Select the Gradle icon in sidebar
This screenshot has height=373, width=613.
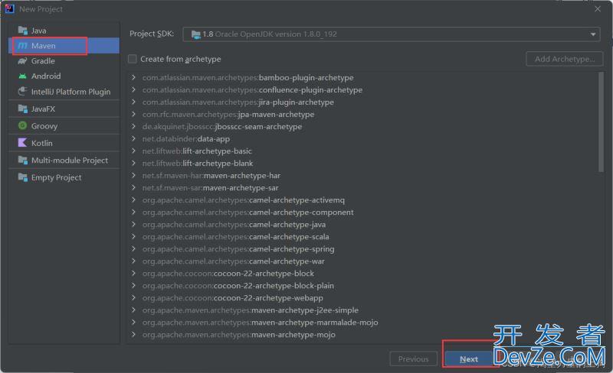22,61
